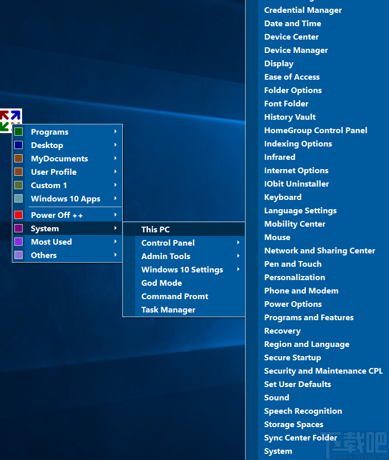Open Admin Tools menu entry

[184, 256]
